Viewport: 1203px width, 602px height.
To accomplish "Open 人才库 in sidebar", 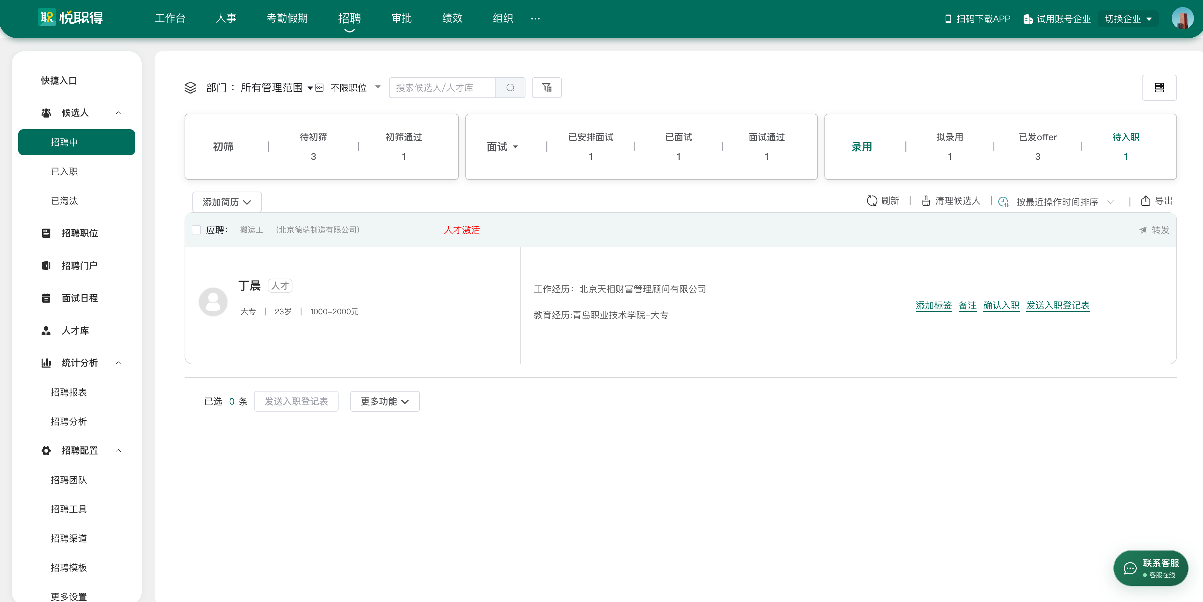I will (75, 331).
